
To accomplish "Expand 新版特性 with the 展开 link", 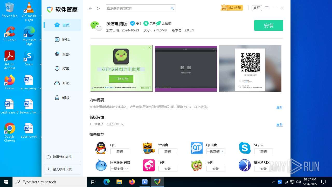I will 279,125.
